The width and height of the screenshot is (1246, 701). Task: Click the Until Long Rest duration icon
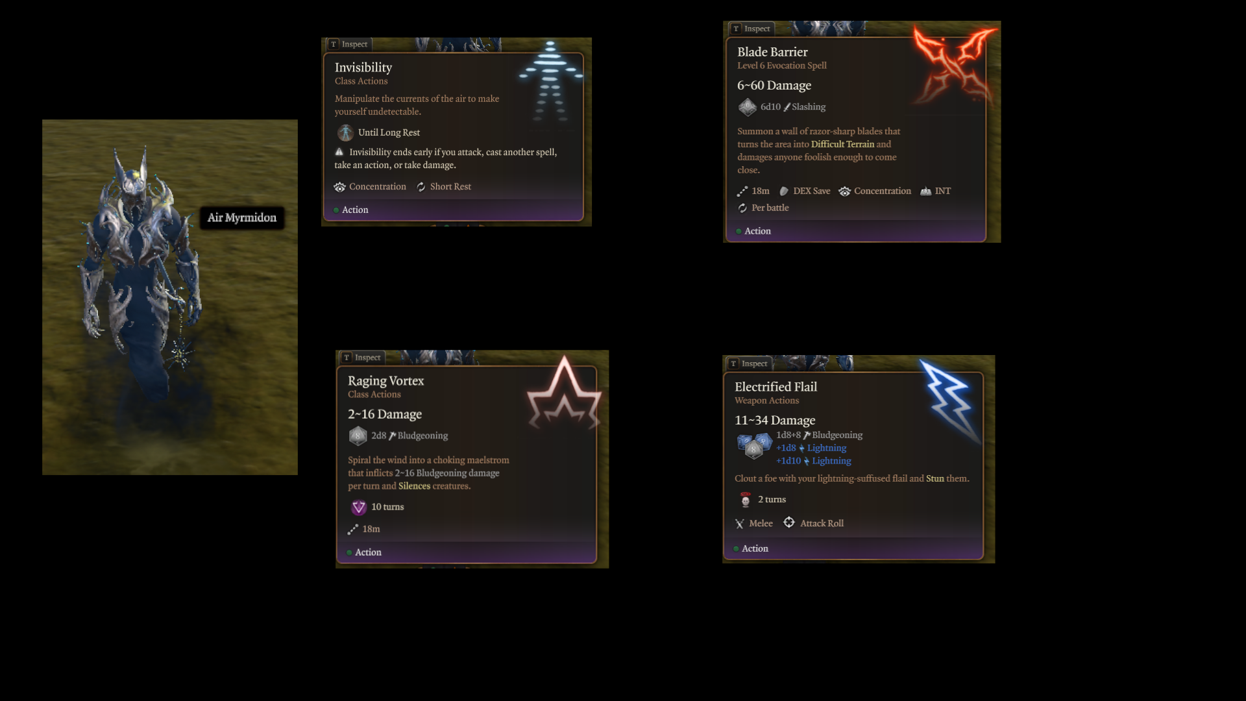345,132
